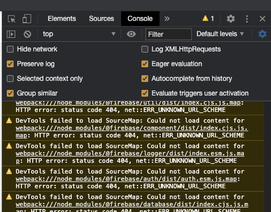Viewport: 271px width, 212px height.
Task: Open the top context dropdown
Action: click(x=79, y=34)
